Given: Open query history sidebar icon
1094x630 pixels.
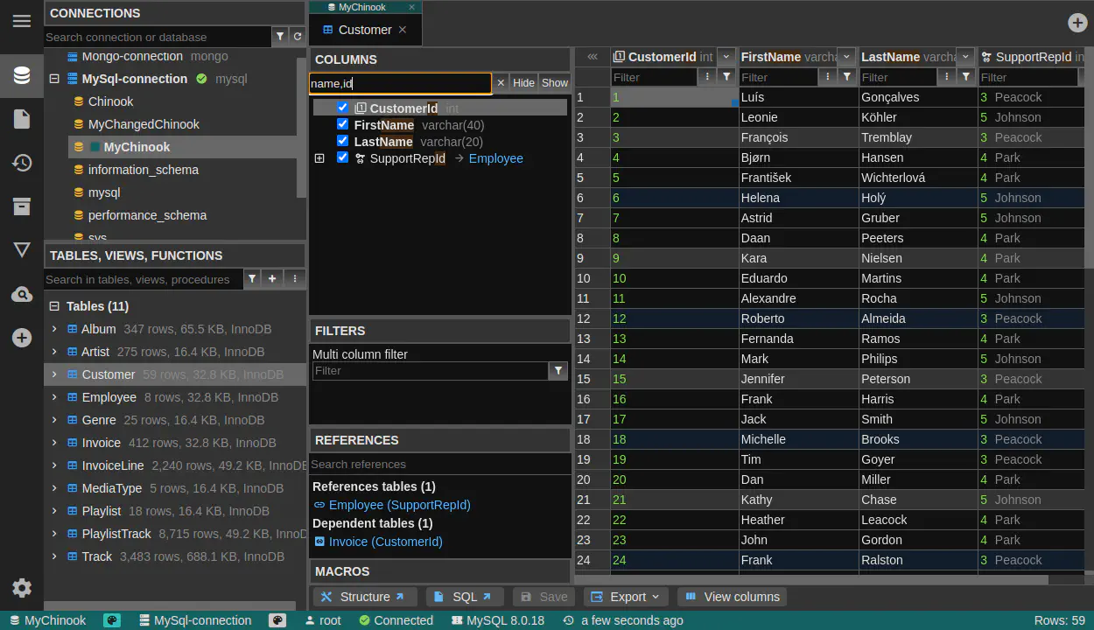Looking at the screenshot, I should 22,163.
